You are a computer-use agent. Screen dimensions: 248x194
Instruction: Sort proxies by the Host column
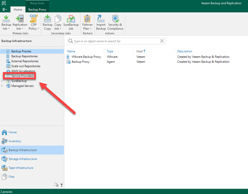(x=141, y=51)
